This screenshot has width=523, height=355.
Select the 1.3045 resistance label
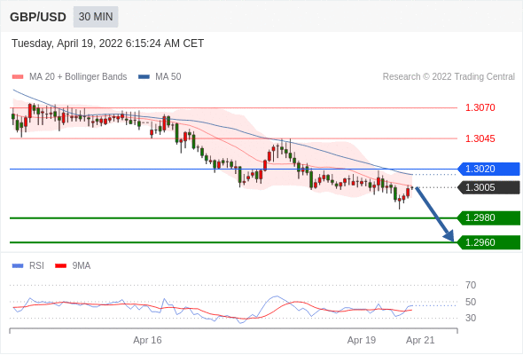click(480, 138)
